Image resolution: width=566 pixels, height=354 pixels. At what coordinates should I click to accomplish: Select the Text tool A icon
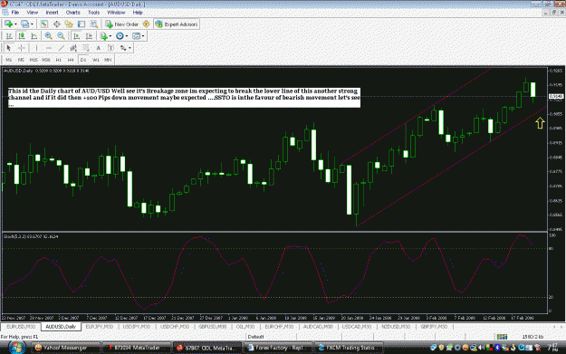point(98,48)
